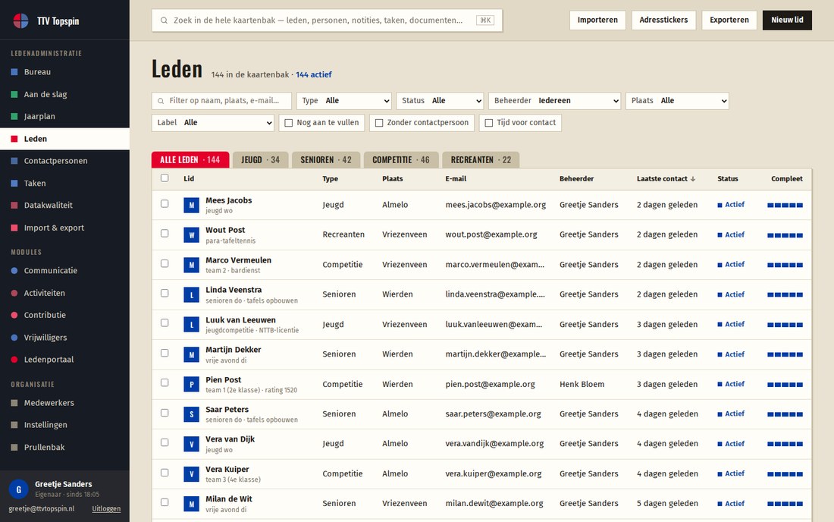Click the Uitloggen link
The height and width of the screenshot is (522, 834).
coord(106,508)
